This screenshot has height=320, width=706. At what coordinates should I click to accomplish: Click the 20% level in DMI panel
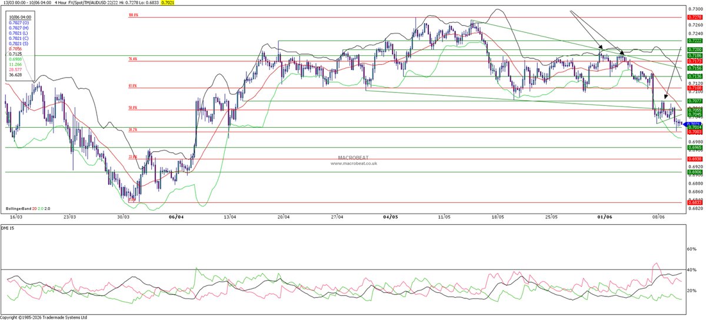692,291
